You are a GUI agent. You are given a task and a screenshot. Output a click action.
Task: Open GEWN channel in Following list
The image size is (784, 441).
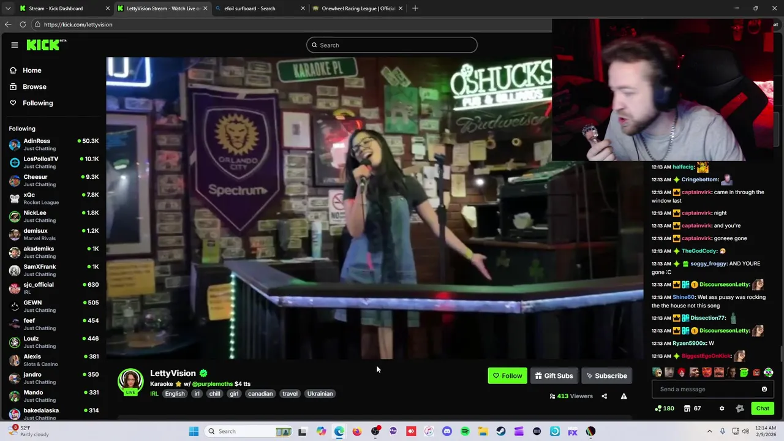[54, 306]
